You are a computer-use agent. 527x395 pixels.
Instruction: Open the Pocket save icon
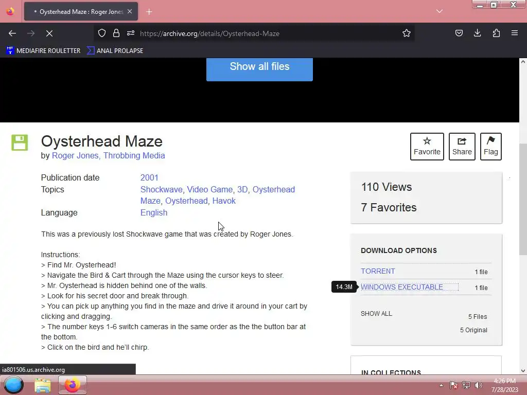pyautogui.click(x=459, y=33)
